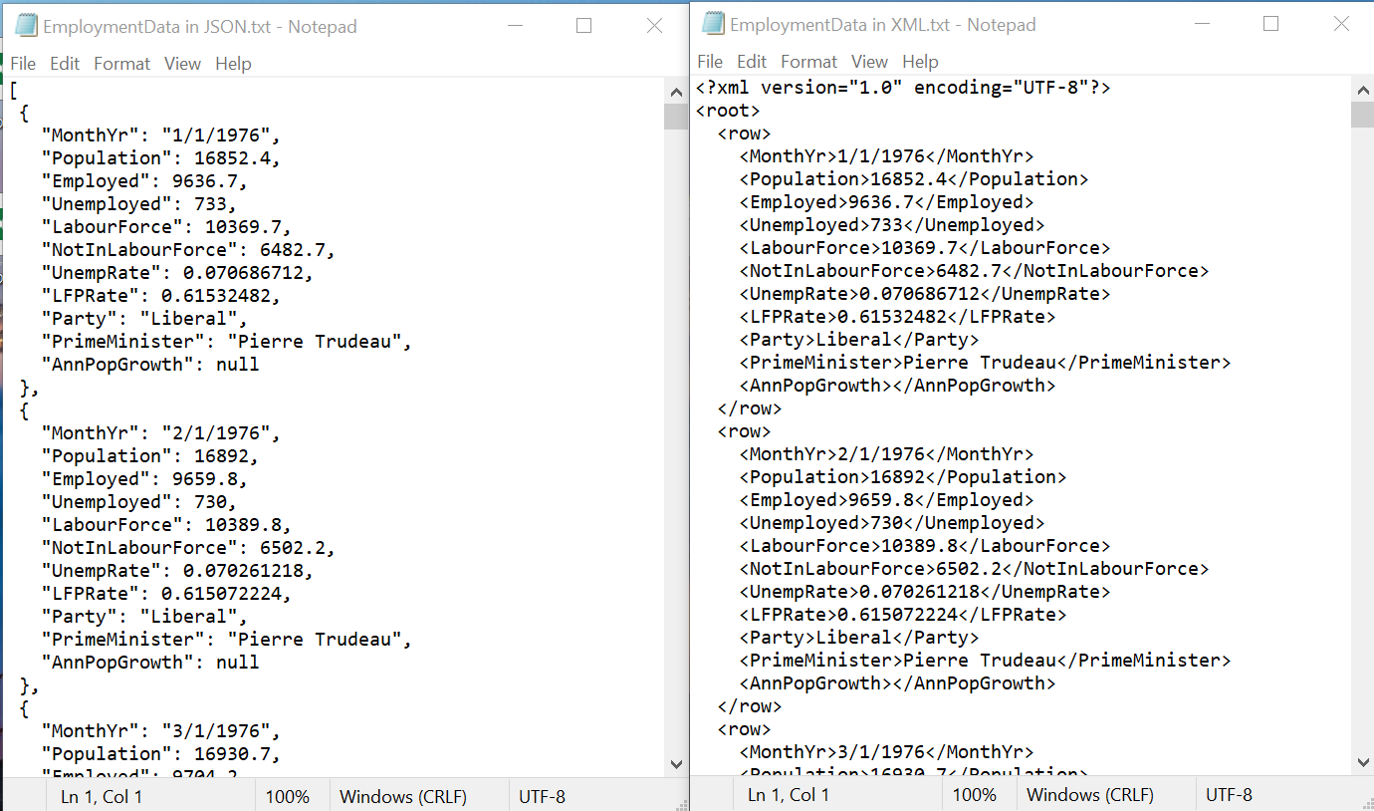The height and width of the screenshot is (811, 1374).
Task: Open the File menu in JSON window
Action: coord(22,63)
